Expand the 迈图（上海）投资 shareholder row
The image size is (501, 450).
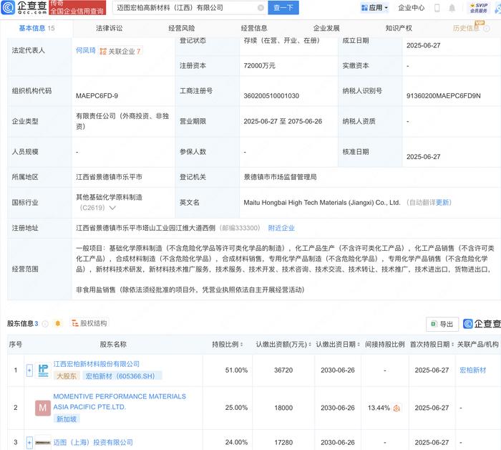coord(29,443)
